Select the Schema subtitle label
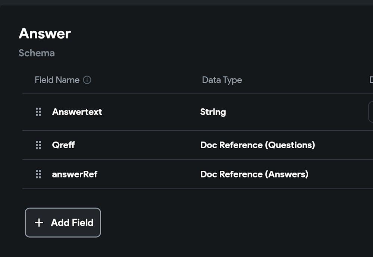The image size is (373, 257). (37, 53)
